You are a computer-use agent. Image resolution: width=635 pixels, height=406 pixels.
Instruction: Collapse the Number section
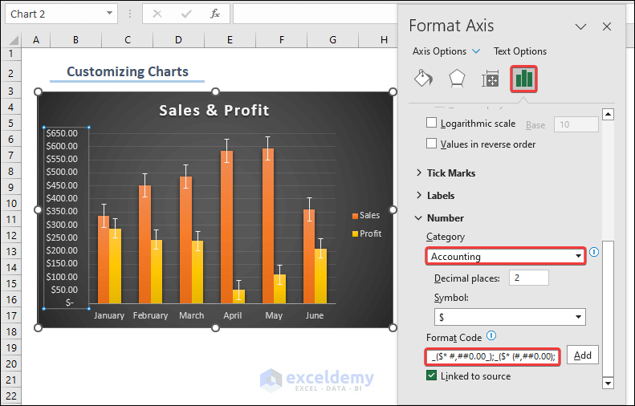[x=439, y=217]
